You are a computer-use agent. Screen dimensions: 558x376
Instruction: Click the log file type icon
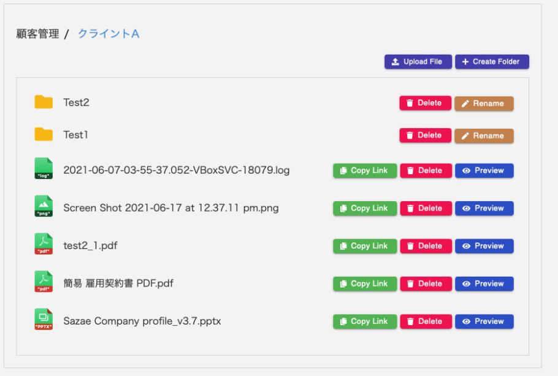[x=44, y=169]
